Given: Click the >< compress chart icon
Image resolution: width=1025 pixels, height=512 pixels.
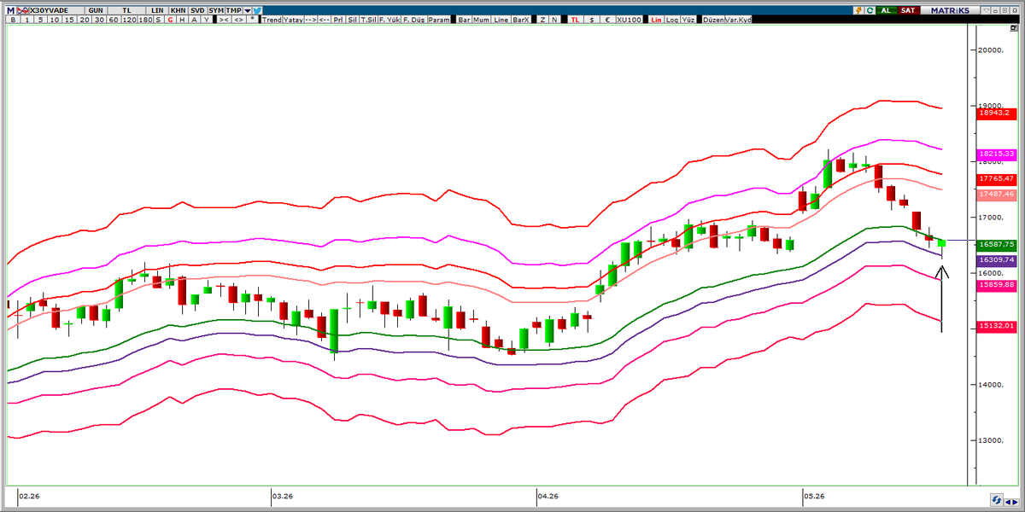Looking at the screenshot, I should point(224,20).
